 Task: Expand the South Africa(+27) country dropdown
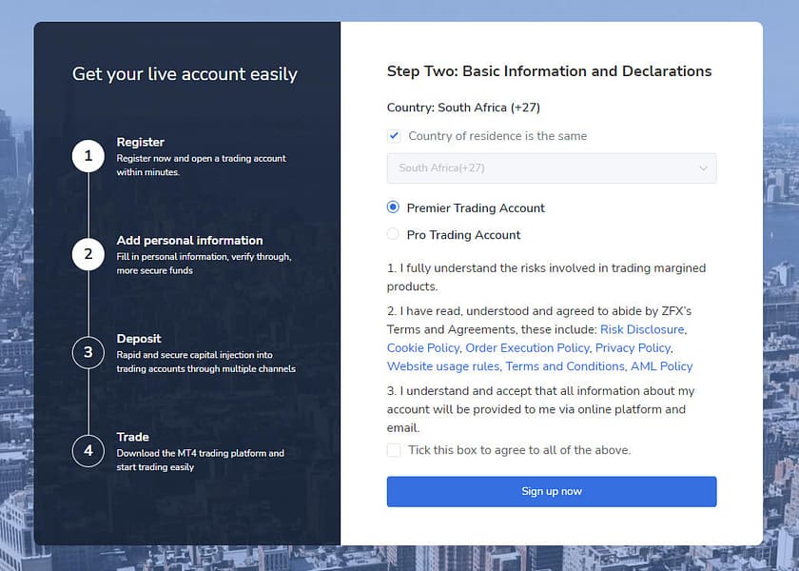(x=552, y=168)
